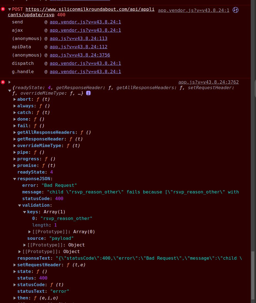
Task: Collapse the validation object
Action: click(20, 205)
